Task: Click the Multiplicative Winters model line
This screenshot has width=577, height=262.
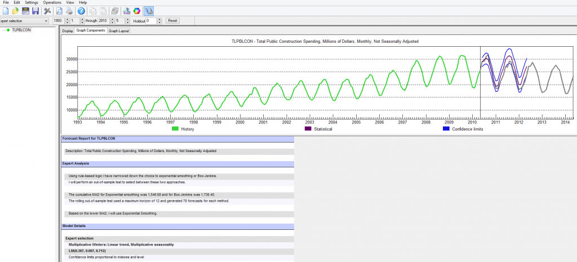Action: 121,245
